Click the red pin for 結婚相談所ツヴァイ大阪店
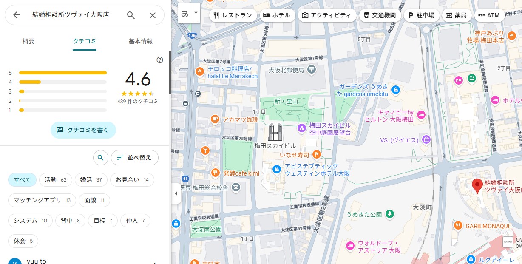 tap(477, 186)
